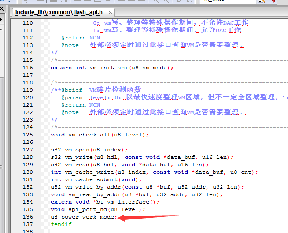Image resolution: width=288 pixels, height=233 pixels.
Task: Click line number 137
Action: pos(28,224)
